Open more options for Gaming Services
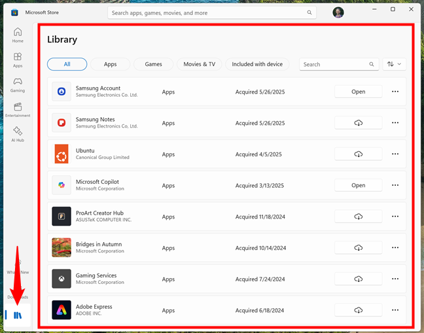The height and width of the screenshot is (333, 424). 395,279
